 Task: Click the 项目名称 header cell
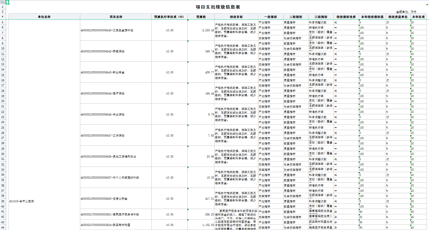click(x=116, y=17)
